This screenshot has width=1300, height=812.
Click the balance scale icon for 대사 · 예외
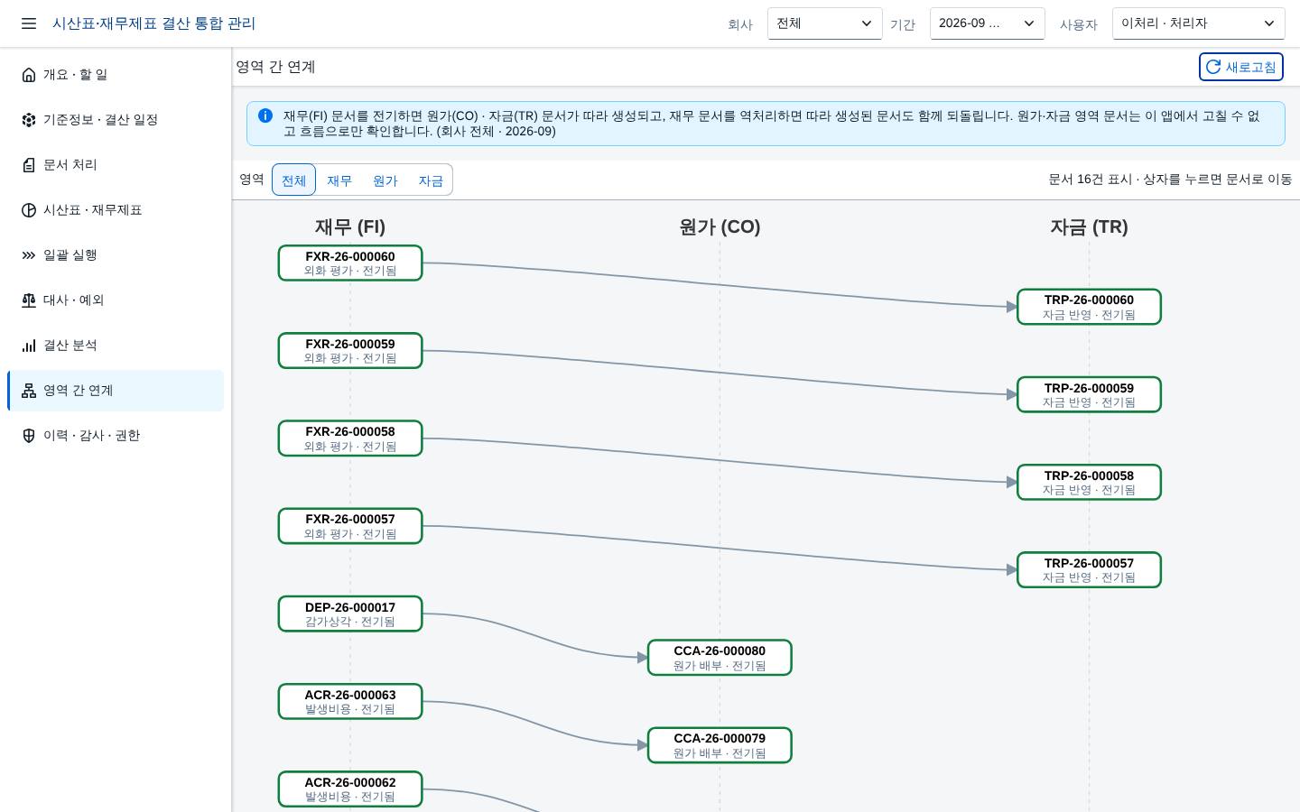pyautogui.click(x=29, y=300)
